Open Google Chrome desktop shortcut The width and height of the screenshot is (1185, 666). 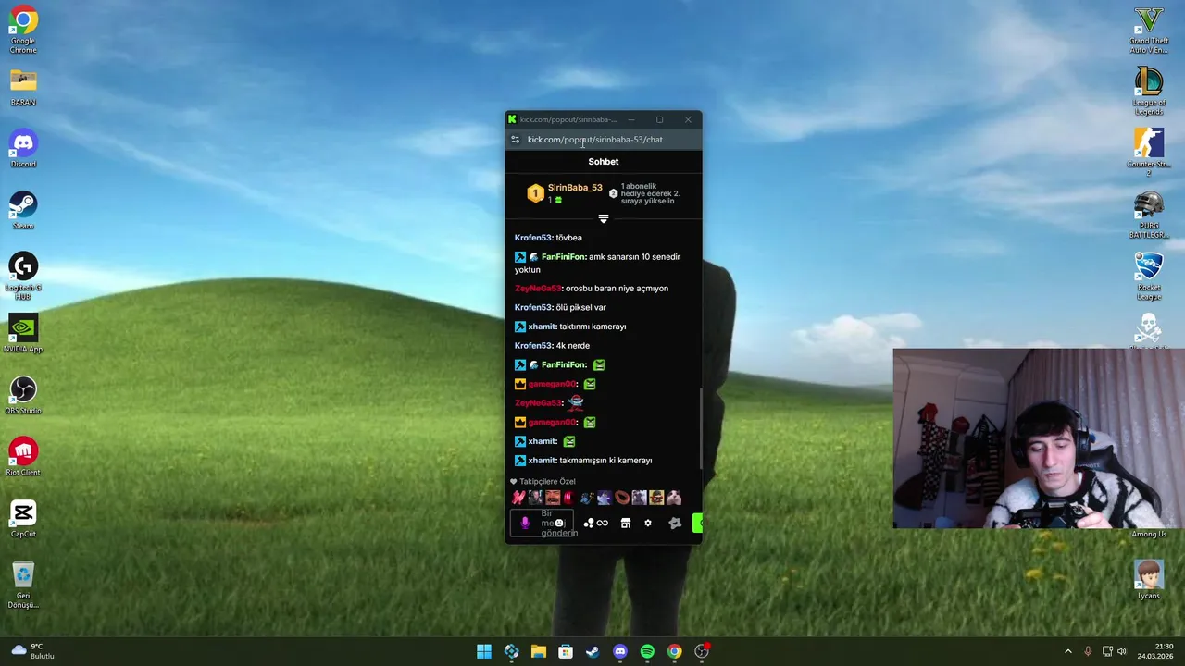point(23,30)
